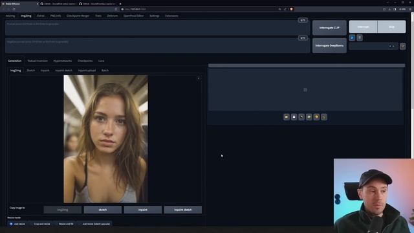Screen dimensions: 414x233
Task: Switch to the Checkpoints extra-networks tab
Action: coord(85,61)
